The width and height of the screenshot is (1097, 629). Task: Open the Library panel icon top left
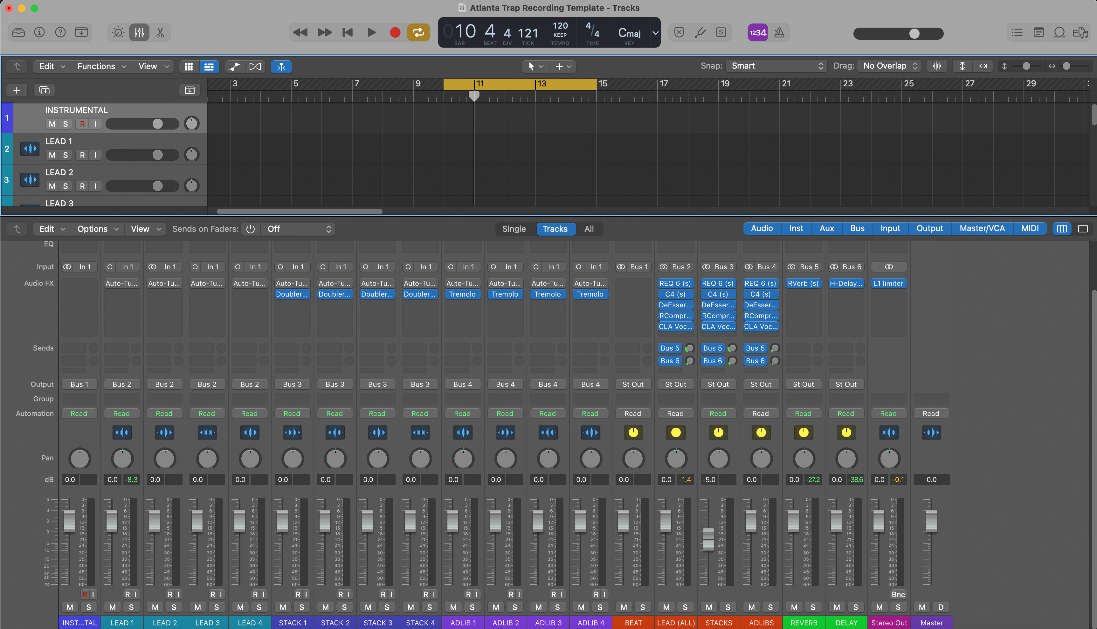(18, 32)
